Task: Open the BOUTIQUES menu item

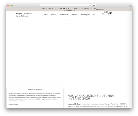Action: pos(85,15)
